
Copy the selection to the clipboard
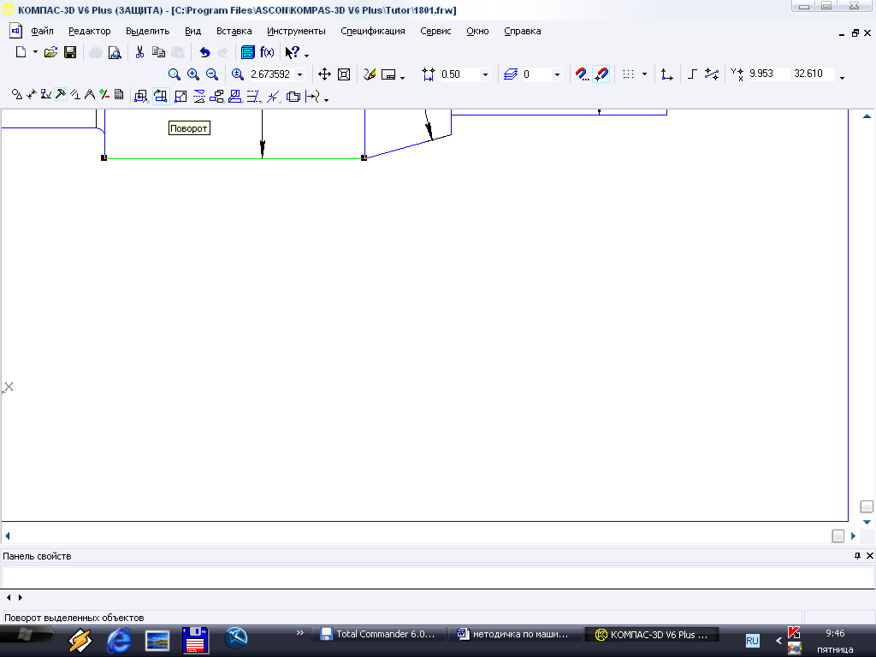click(x=158, y=52)
